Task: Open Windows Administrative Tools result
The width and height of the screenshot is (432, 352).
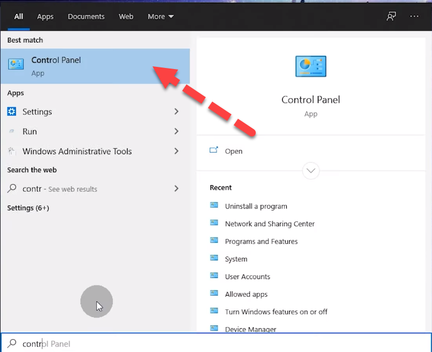Action: pyautogui.click(x=95, y=151)
